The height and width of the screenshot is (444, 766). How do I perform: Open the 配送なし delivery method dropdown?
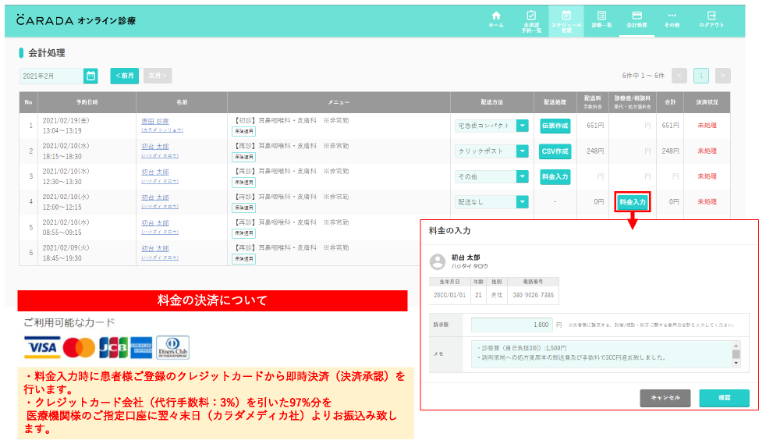click(x=522, y=202)
